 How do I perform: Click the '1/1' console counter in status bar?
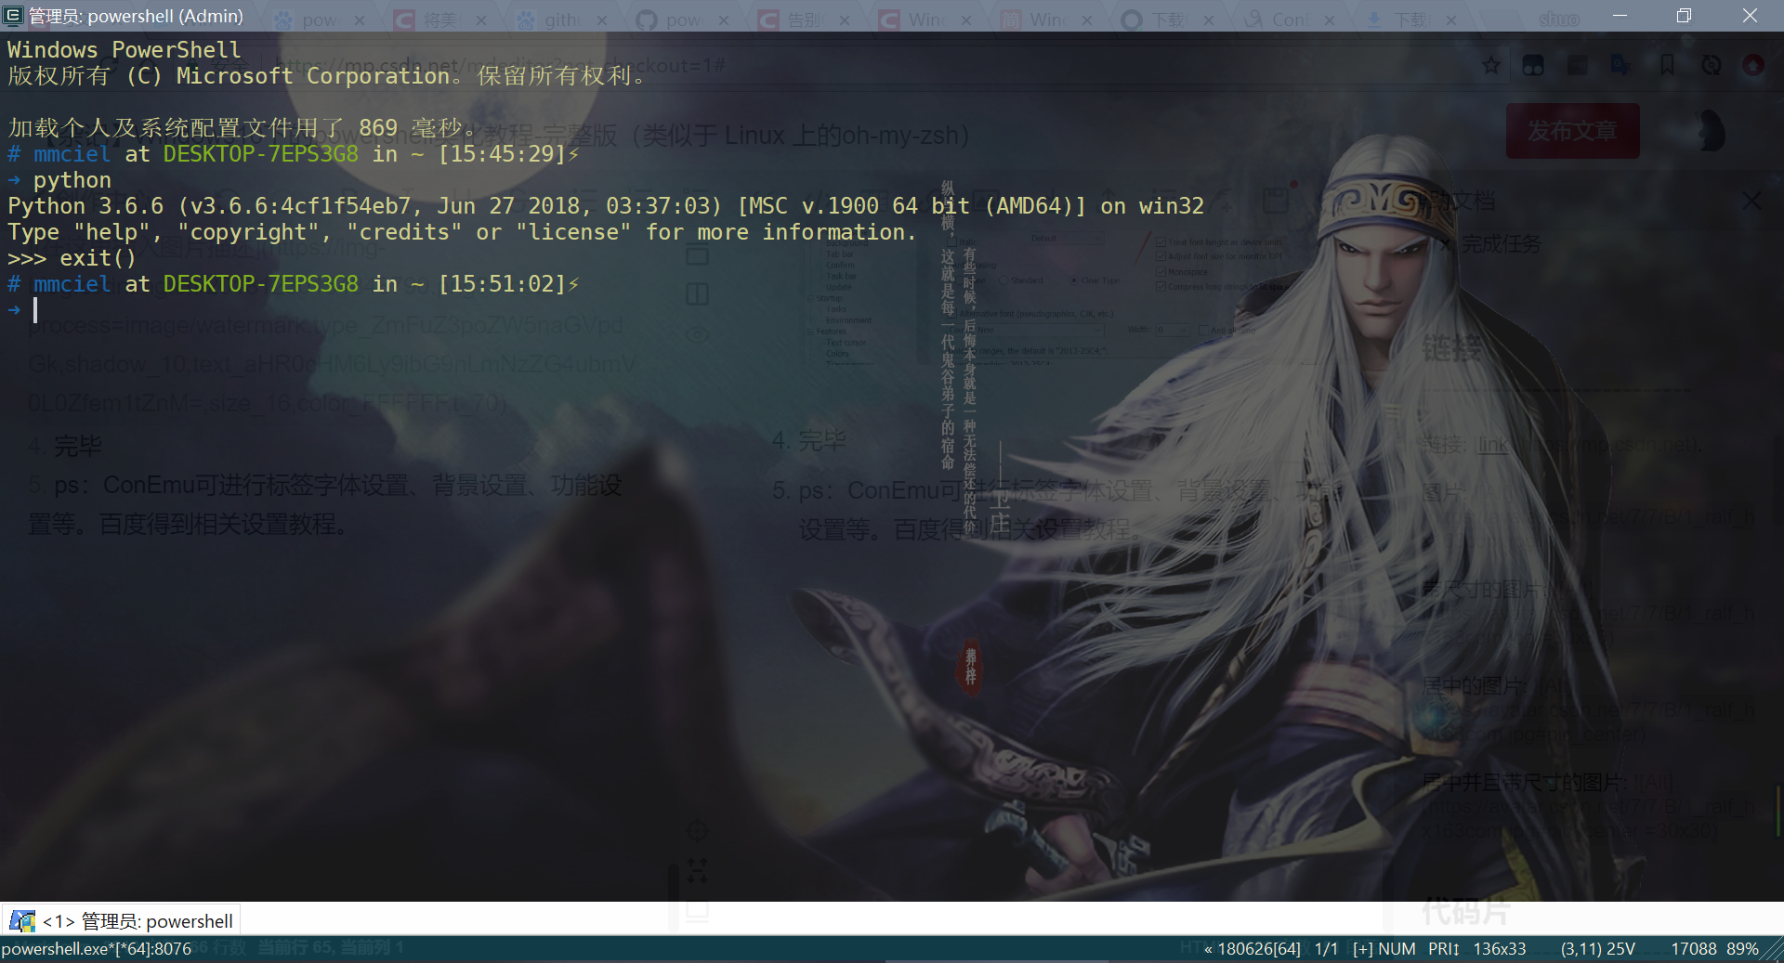coord(1327,949)
